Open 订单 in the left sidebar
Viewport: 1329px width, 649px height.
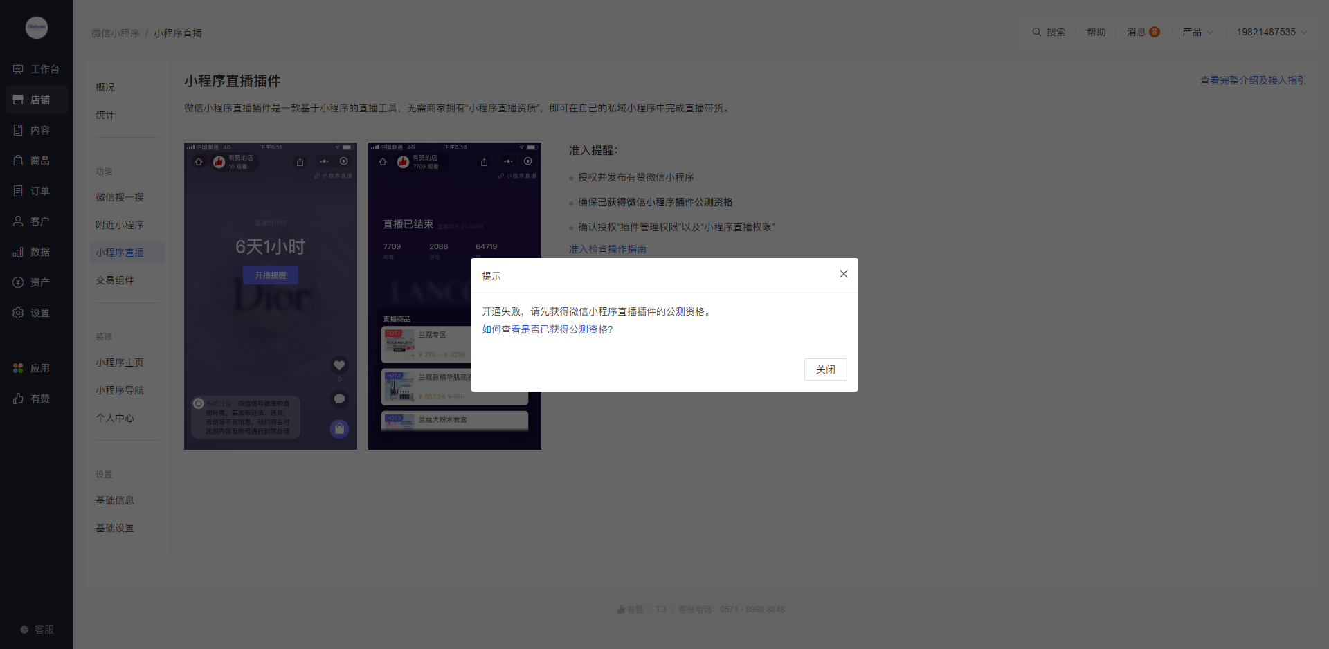click(37, 191)
